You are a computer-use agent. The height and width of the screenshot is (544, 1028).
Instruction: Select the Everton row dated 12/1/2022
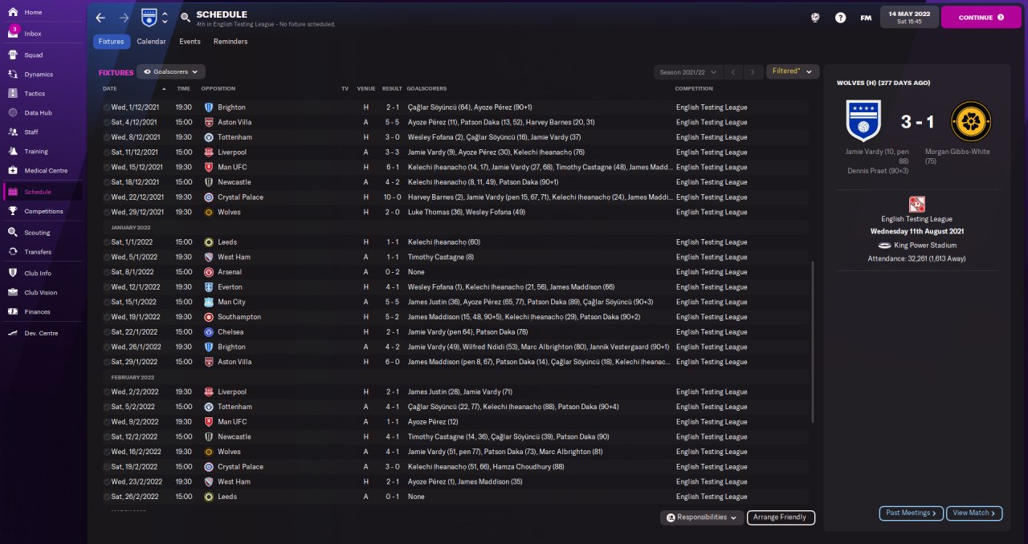(x=455, y=287)
